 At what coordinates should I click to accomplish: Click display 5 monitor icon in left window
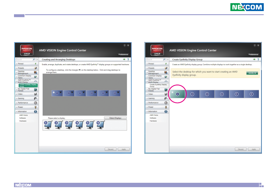(90, 125)
